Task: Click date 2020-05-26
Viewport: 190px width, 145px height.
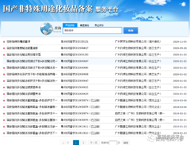Action: click(180, 48)
